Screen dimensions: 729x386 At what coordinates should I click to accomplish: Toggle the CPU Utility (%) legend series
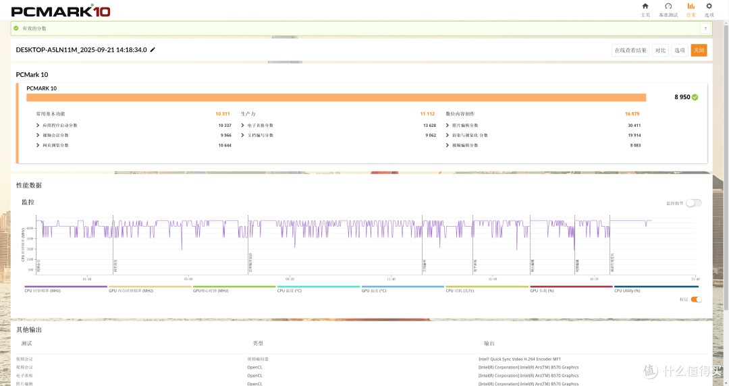click(x=656, y=289)
